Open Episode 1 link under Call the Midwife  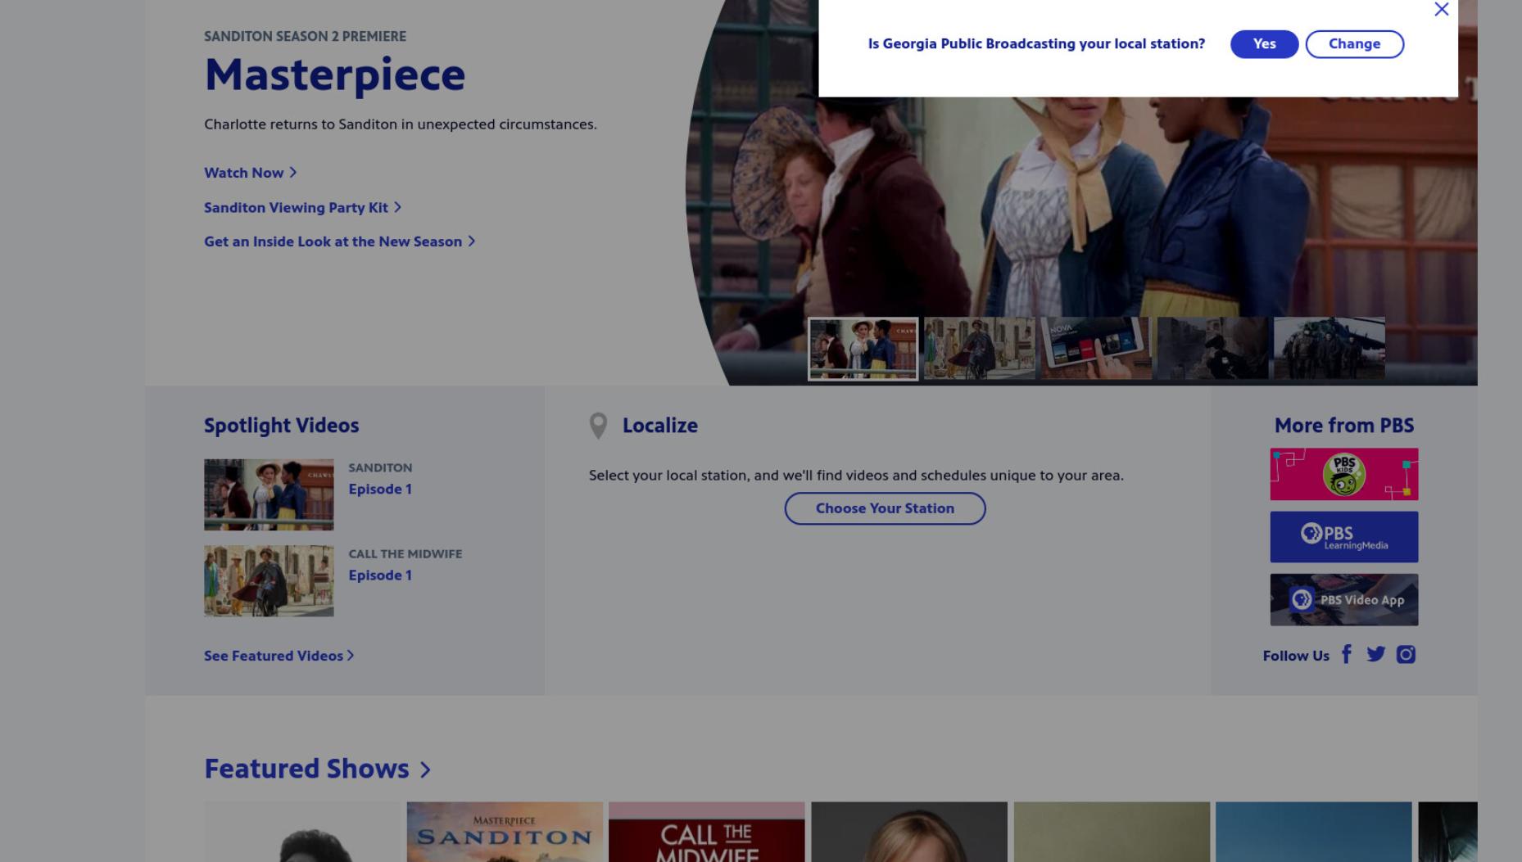coord(380,575)
